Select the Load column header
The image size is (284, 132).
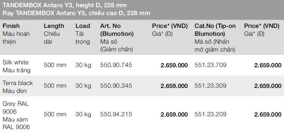pyautogui.click(x=82, y=26)
